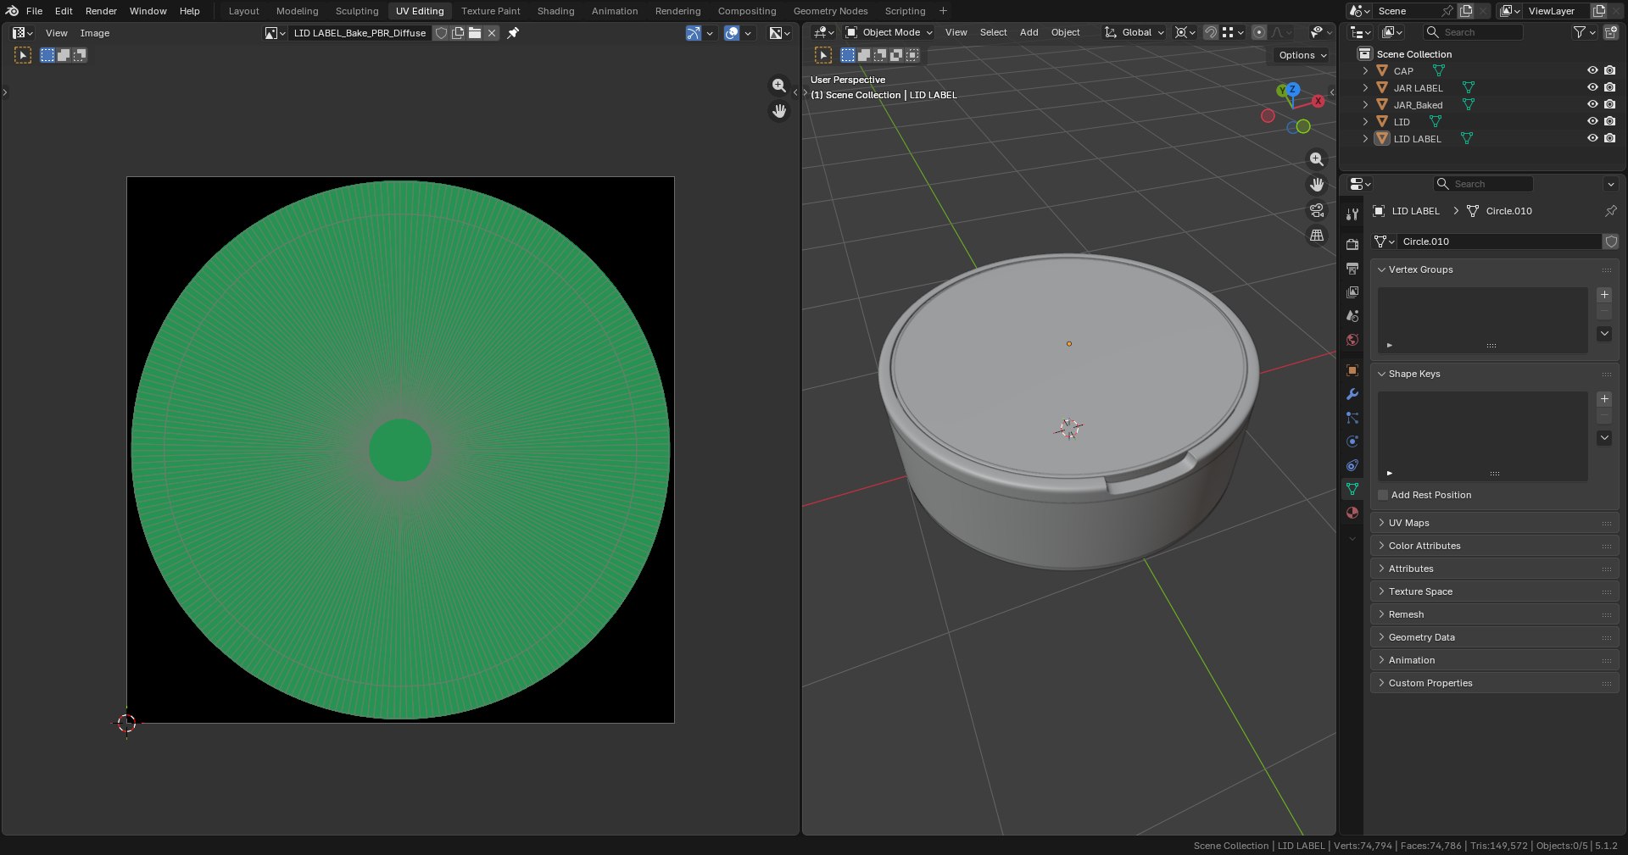Open the Tool properties tab icon
Image resolution: width=1628 pixels, height=855 pixels.
pos(1352,214)
